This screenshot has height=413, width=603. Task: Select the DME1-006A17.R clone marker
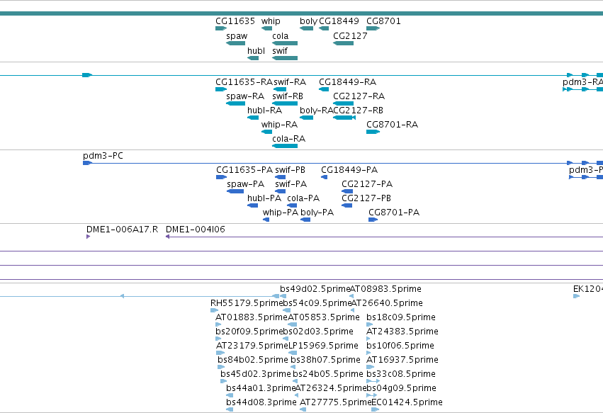[88, 237]
